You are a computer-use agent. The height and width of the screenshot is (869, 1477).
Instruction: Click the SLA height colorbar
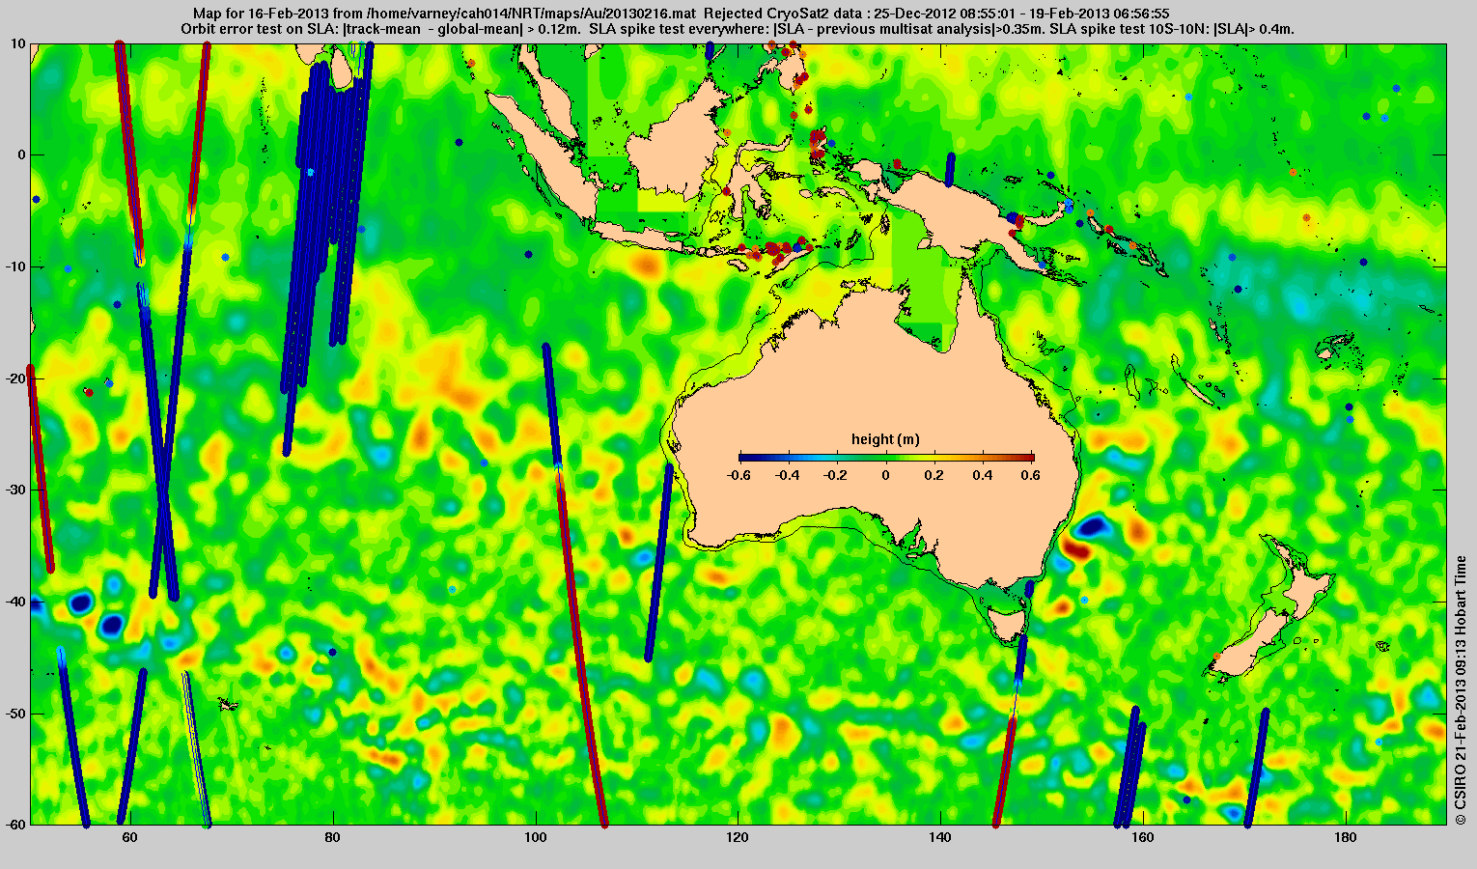886,458
